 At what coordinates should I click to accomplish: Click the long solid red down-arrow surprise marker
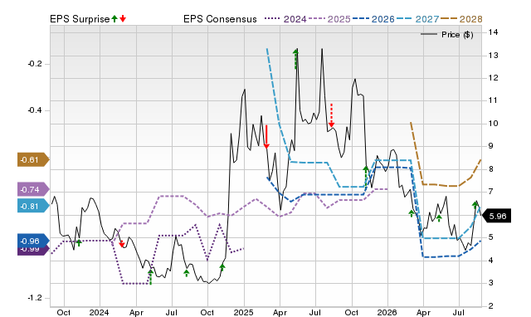[x=266, y=137]
